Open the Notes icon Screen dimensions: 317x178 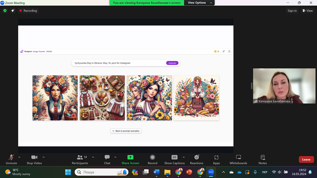coord(262,157)
